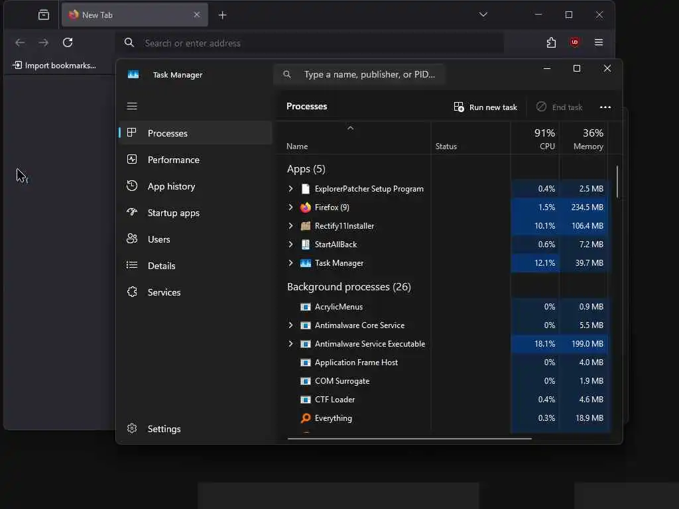Viewport: 679px width, 509px height.
Task: Switch to Details page
Action: point(196,266)
